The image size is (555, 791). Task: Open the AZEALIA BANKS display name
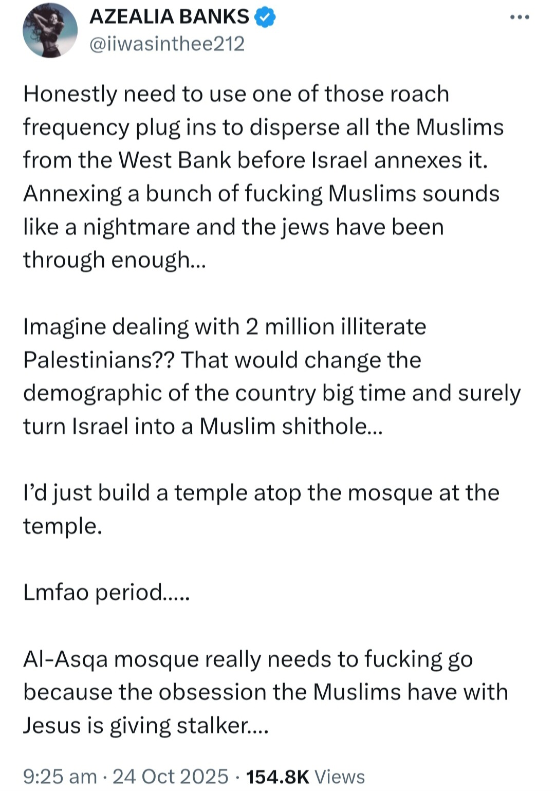point(169,17)
